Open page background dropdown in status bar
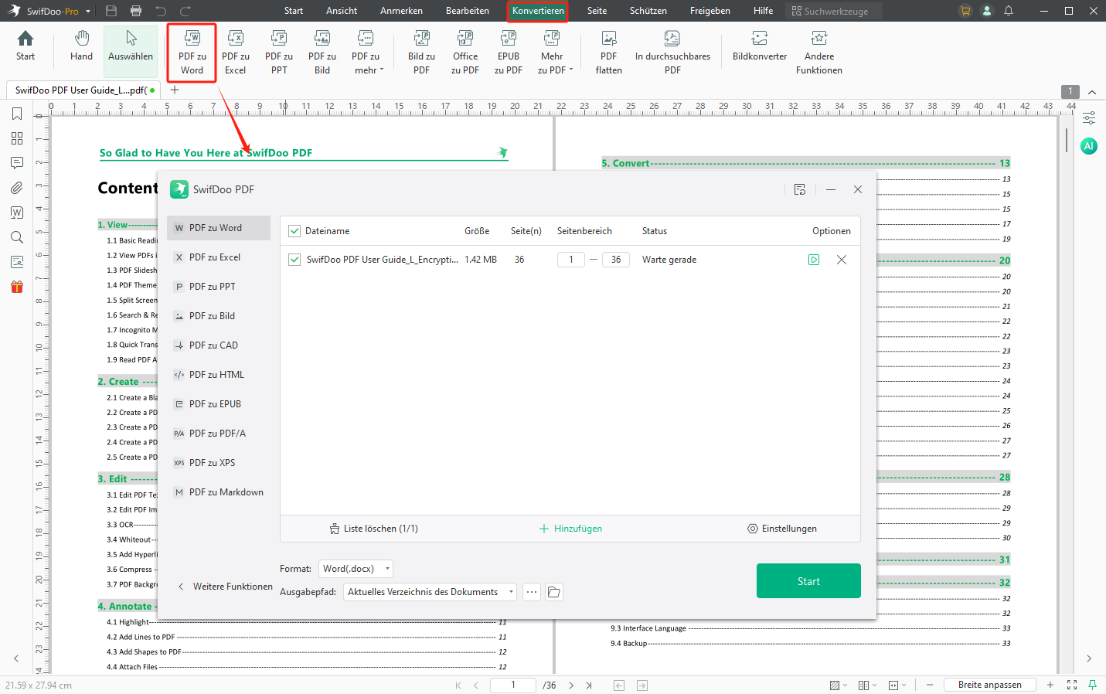Screen dimensions: 1106x694 point(839,685)
